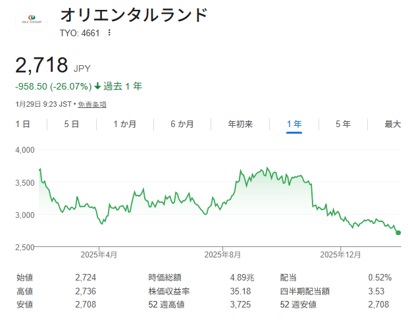Click the P/E value 35.18
This screenshot has height=322, width=408.
click(240, 291)
